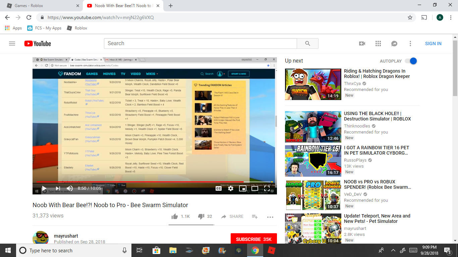This screenshot has width=458, height=257.
Task: Click the Cast icon in Chrome toolbar
Action: pos(424,17)
